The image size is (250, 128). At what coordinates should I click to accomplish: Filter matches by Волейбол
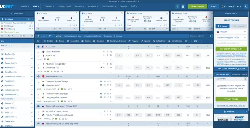click(99, 41)
